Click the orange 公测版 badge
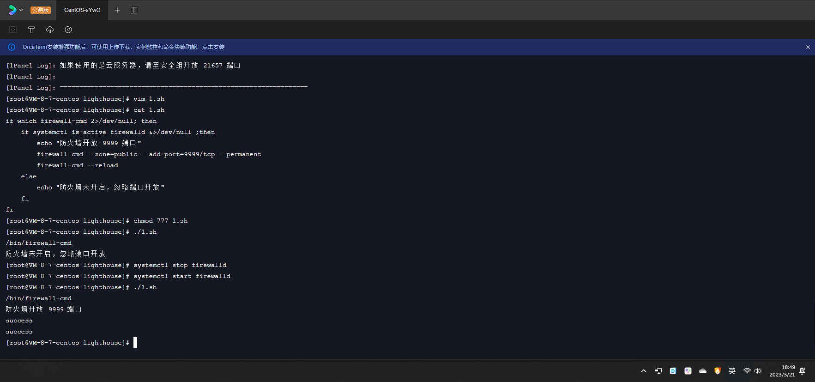The image size is (815, 382). (x=41, y=10)
